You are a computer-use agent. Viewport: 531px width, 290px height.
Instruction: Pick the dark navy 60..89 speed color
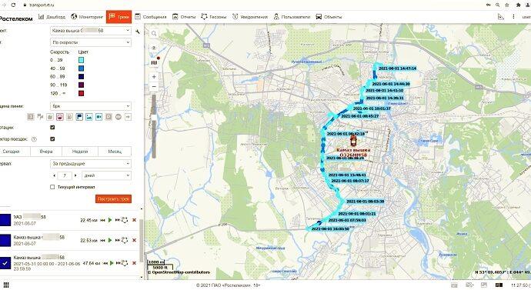[81, 76]
